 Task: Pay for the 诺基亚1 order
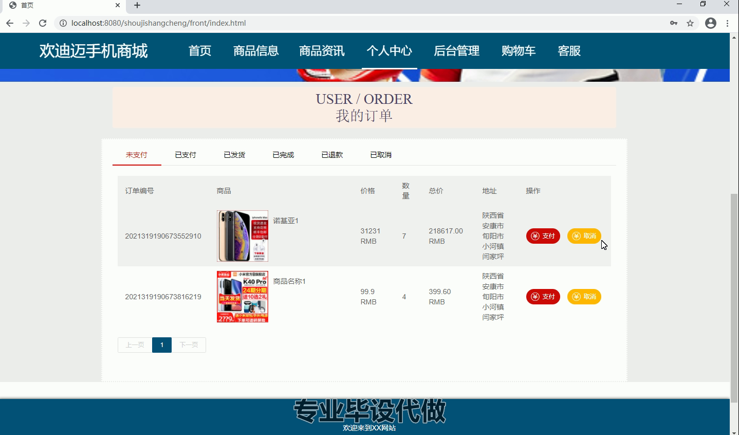point(543,236)
